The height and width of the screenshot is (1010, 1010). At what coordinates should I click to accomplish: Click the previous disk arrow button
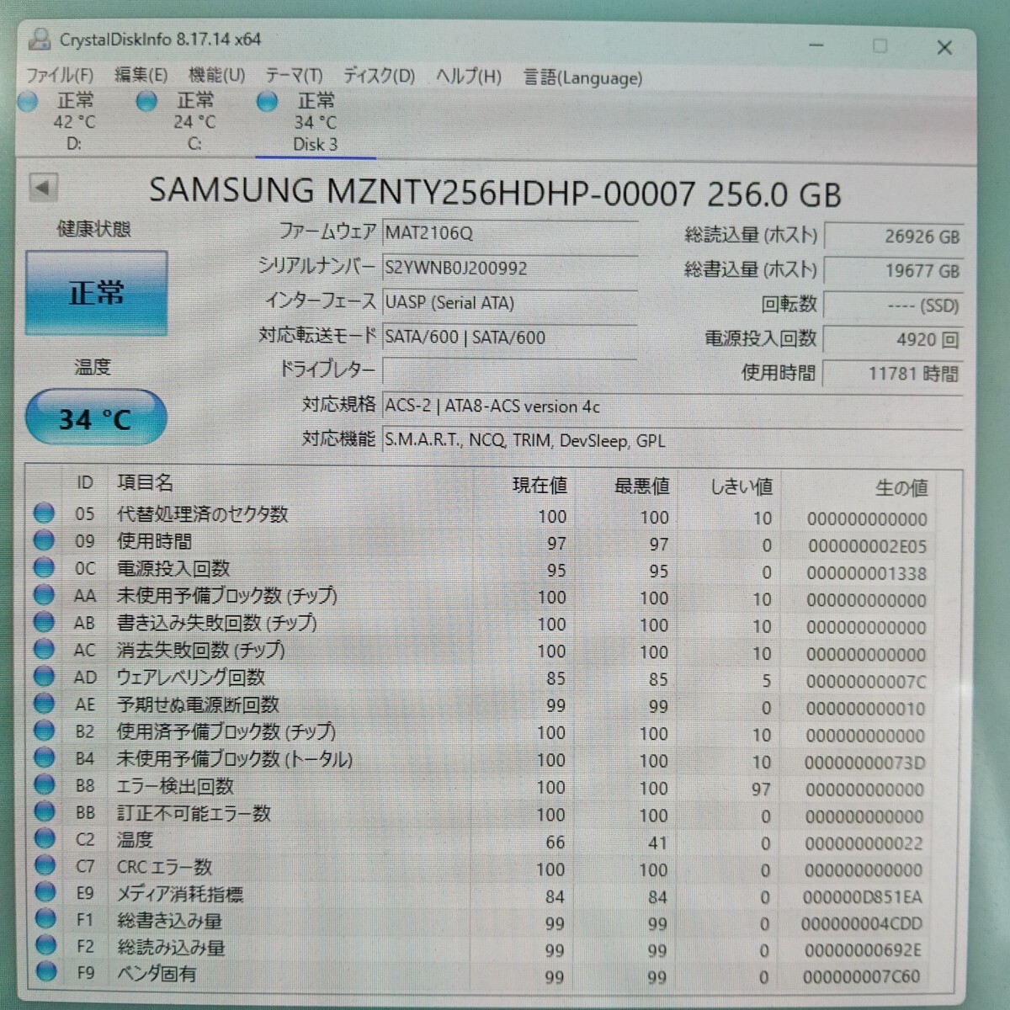[43, 188]
